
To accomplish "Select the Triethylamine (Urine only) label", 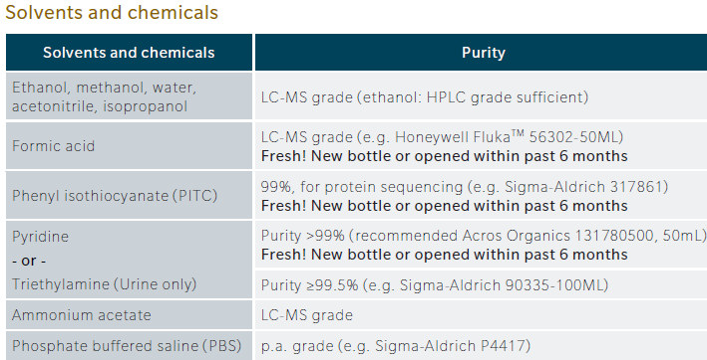I will pyautogui.click(x=104, y=284).
